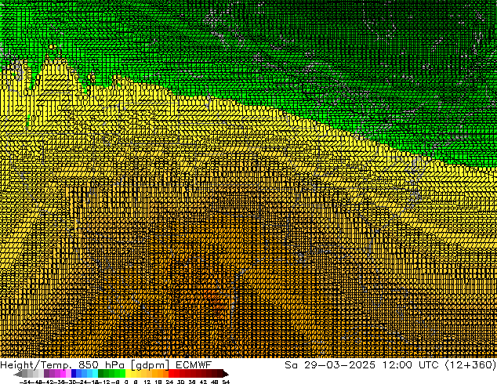
Task: Click the legend value '12'
Action: [147, 382]
